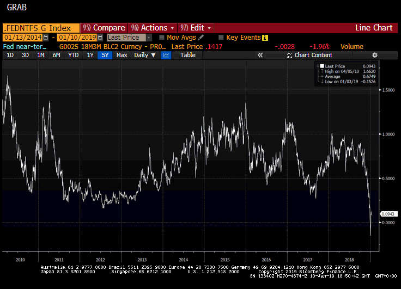Click the end date field 01/10/2019
The width and height of the screenshot is (401, 289).
(x=77, y=38)
